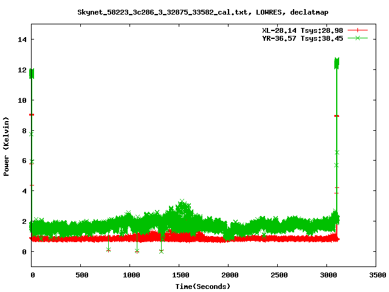Image resolution: width=389 pixels, height=292 pixels.
Task: Click the y-axis tick label 2
Action: click(24, 221)
